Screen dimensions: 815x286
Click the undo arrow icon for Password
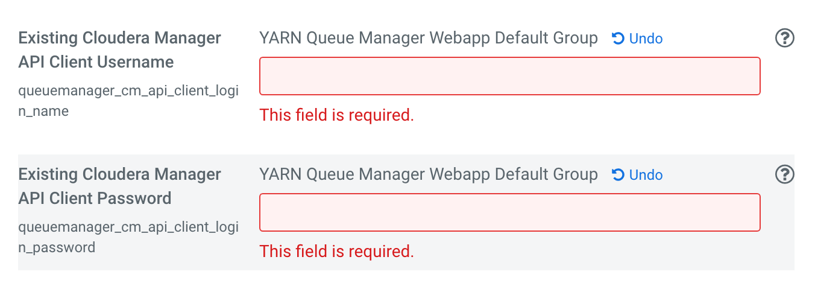618,175
